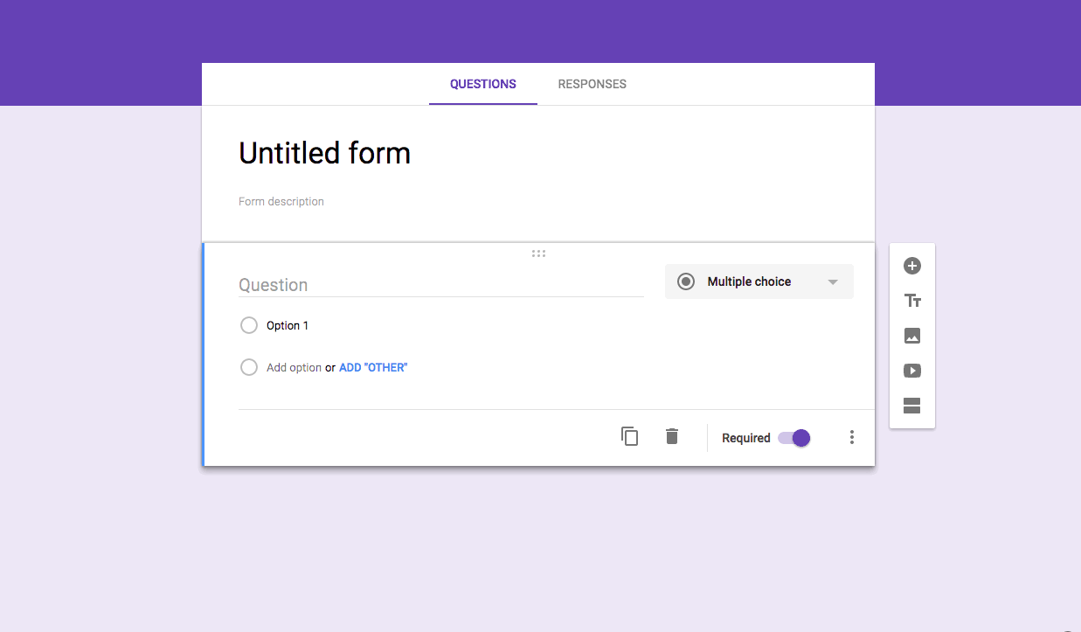
Task: Open the question's three-dot more options
Action: coord(852,438)
